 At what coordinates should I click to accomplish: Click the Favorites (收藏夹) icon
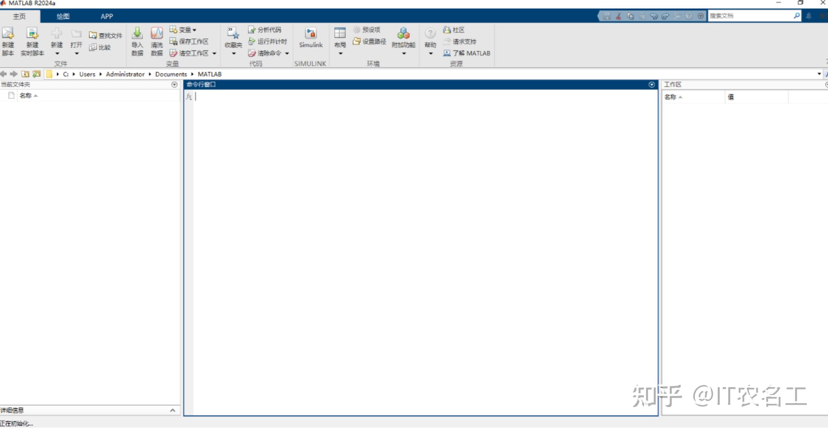tap(233, 33)
